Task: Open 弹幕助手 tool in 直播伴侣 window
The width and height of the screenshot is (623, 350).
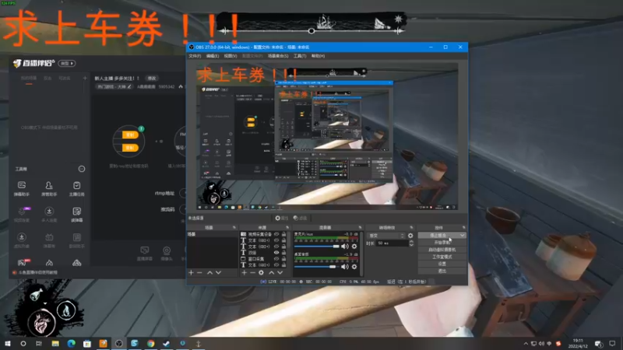Action: (22, 188)
